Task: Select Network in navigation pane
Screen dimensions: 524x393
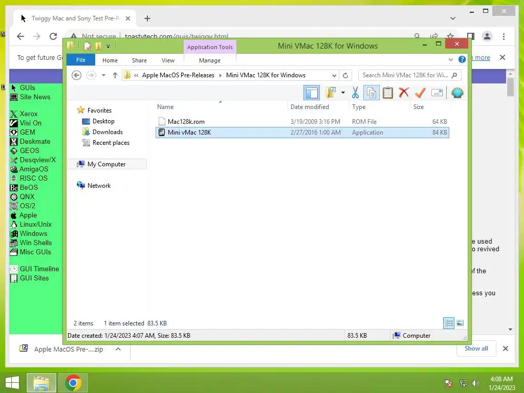Action: [99, 185]
